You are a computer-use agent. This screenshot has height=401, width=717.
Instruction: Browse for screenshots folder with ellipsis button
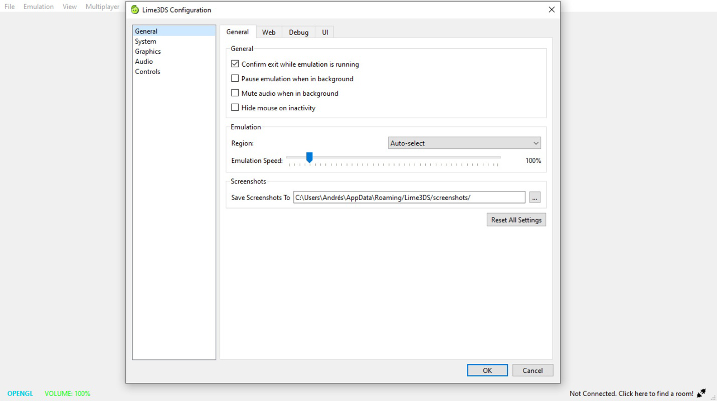[x=534, y=197]
